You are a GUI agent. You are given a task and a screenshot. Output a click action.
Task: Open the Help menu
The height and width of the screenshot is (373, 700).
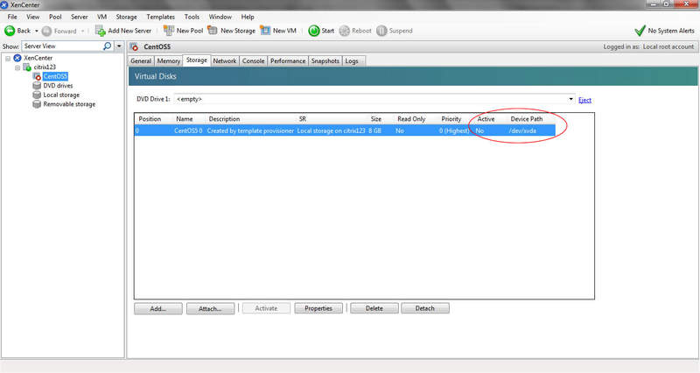[248, 17]
